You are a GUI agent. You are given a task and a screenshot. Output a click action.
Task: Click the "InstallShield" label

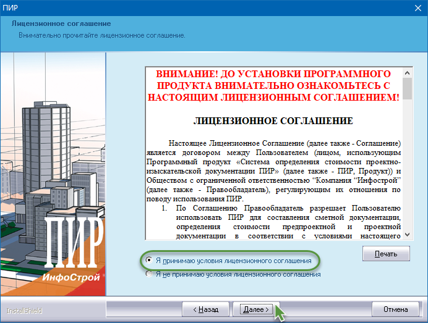tap(25, 311)
